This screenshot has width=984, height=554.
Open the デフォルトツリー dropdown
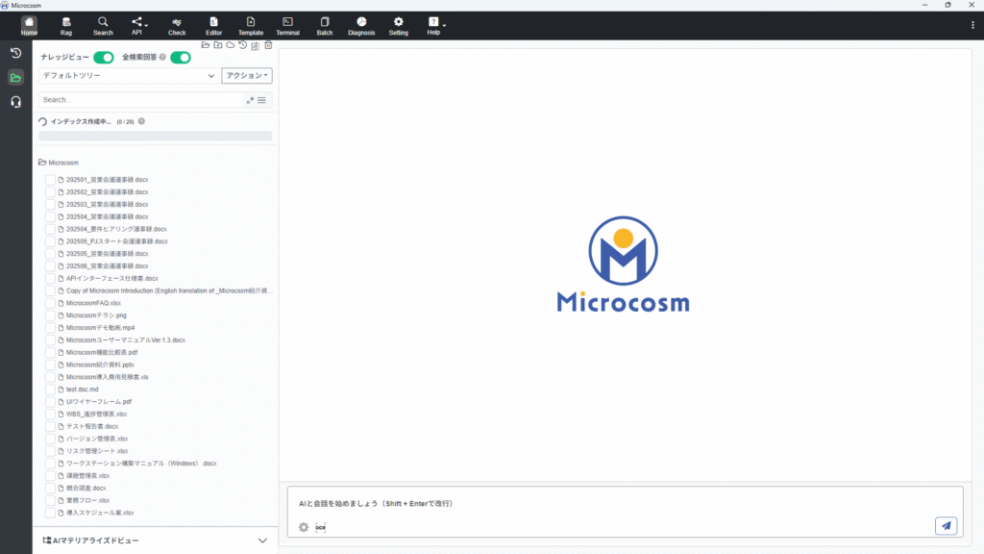tap(128, 75)
